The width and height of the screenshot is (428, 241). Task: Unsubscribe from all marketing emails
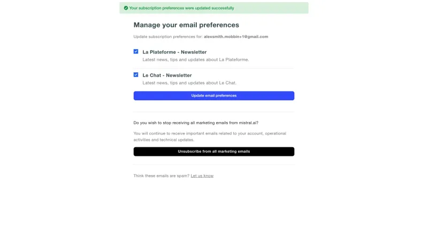[213, 152]
